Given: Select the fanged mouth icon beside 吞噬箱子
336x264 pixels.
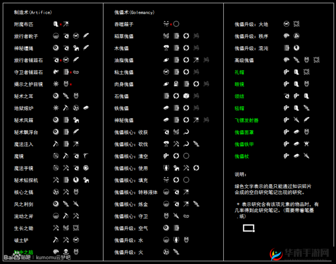Looking at the screenshot, I should pyautogui.click(x=166, y=24).
